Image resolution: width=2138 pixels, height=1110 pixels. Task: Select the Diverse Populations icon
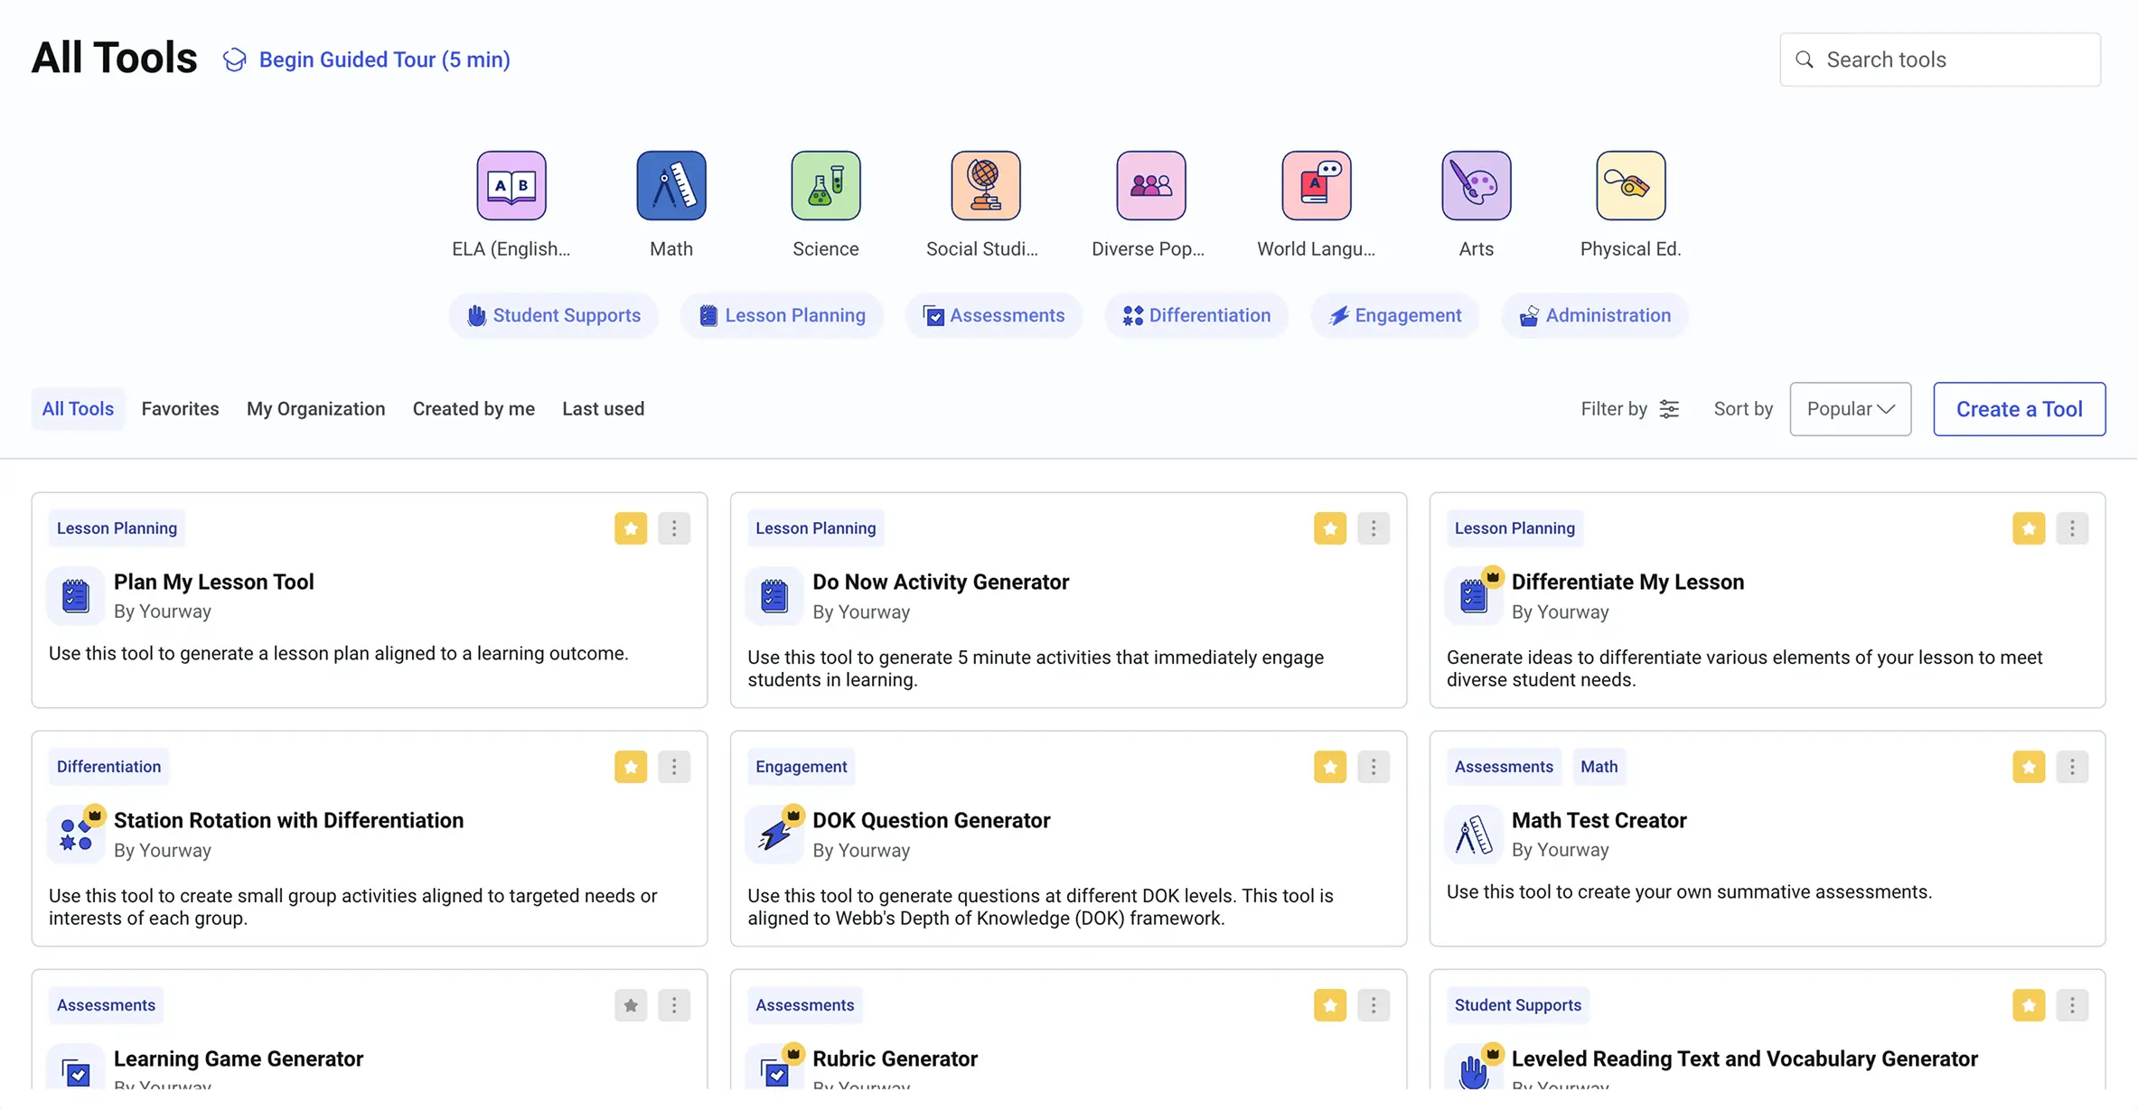tap(1150, 186)
